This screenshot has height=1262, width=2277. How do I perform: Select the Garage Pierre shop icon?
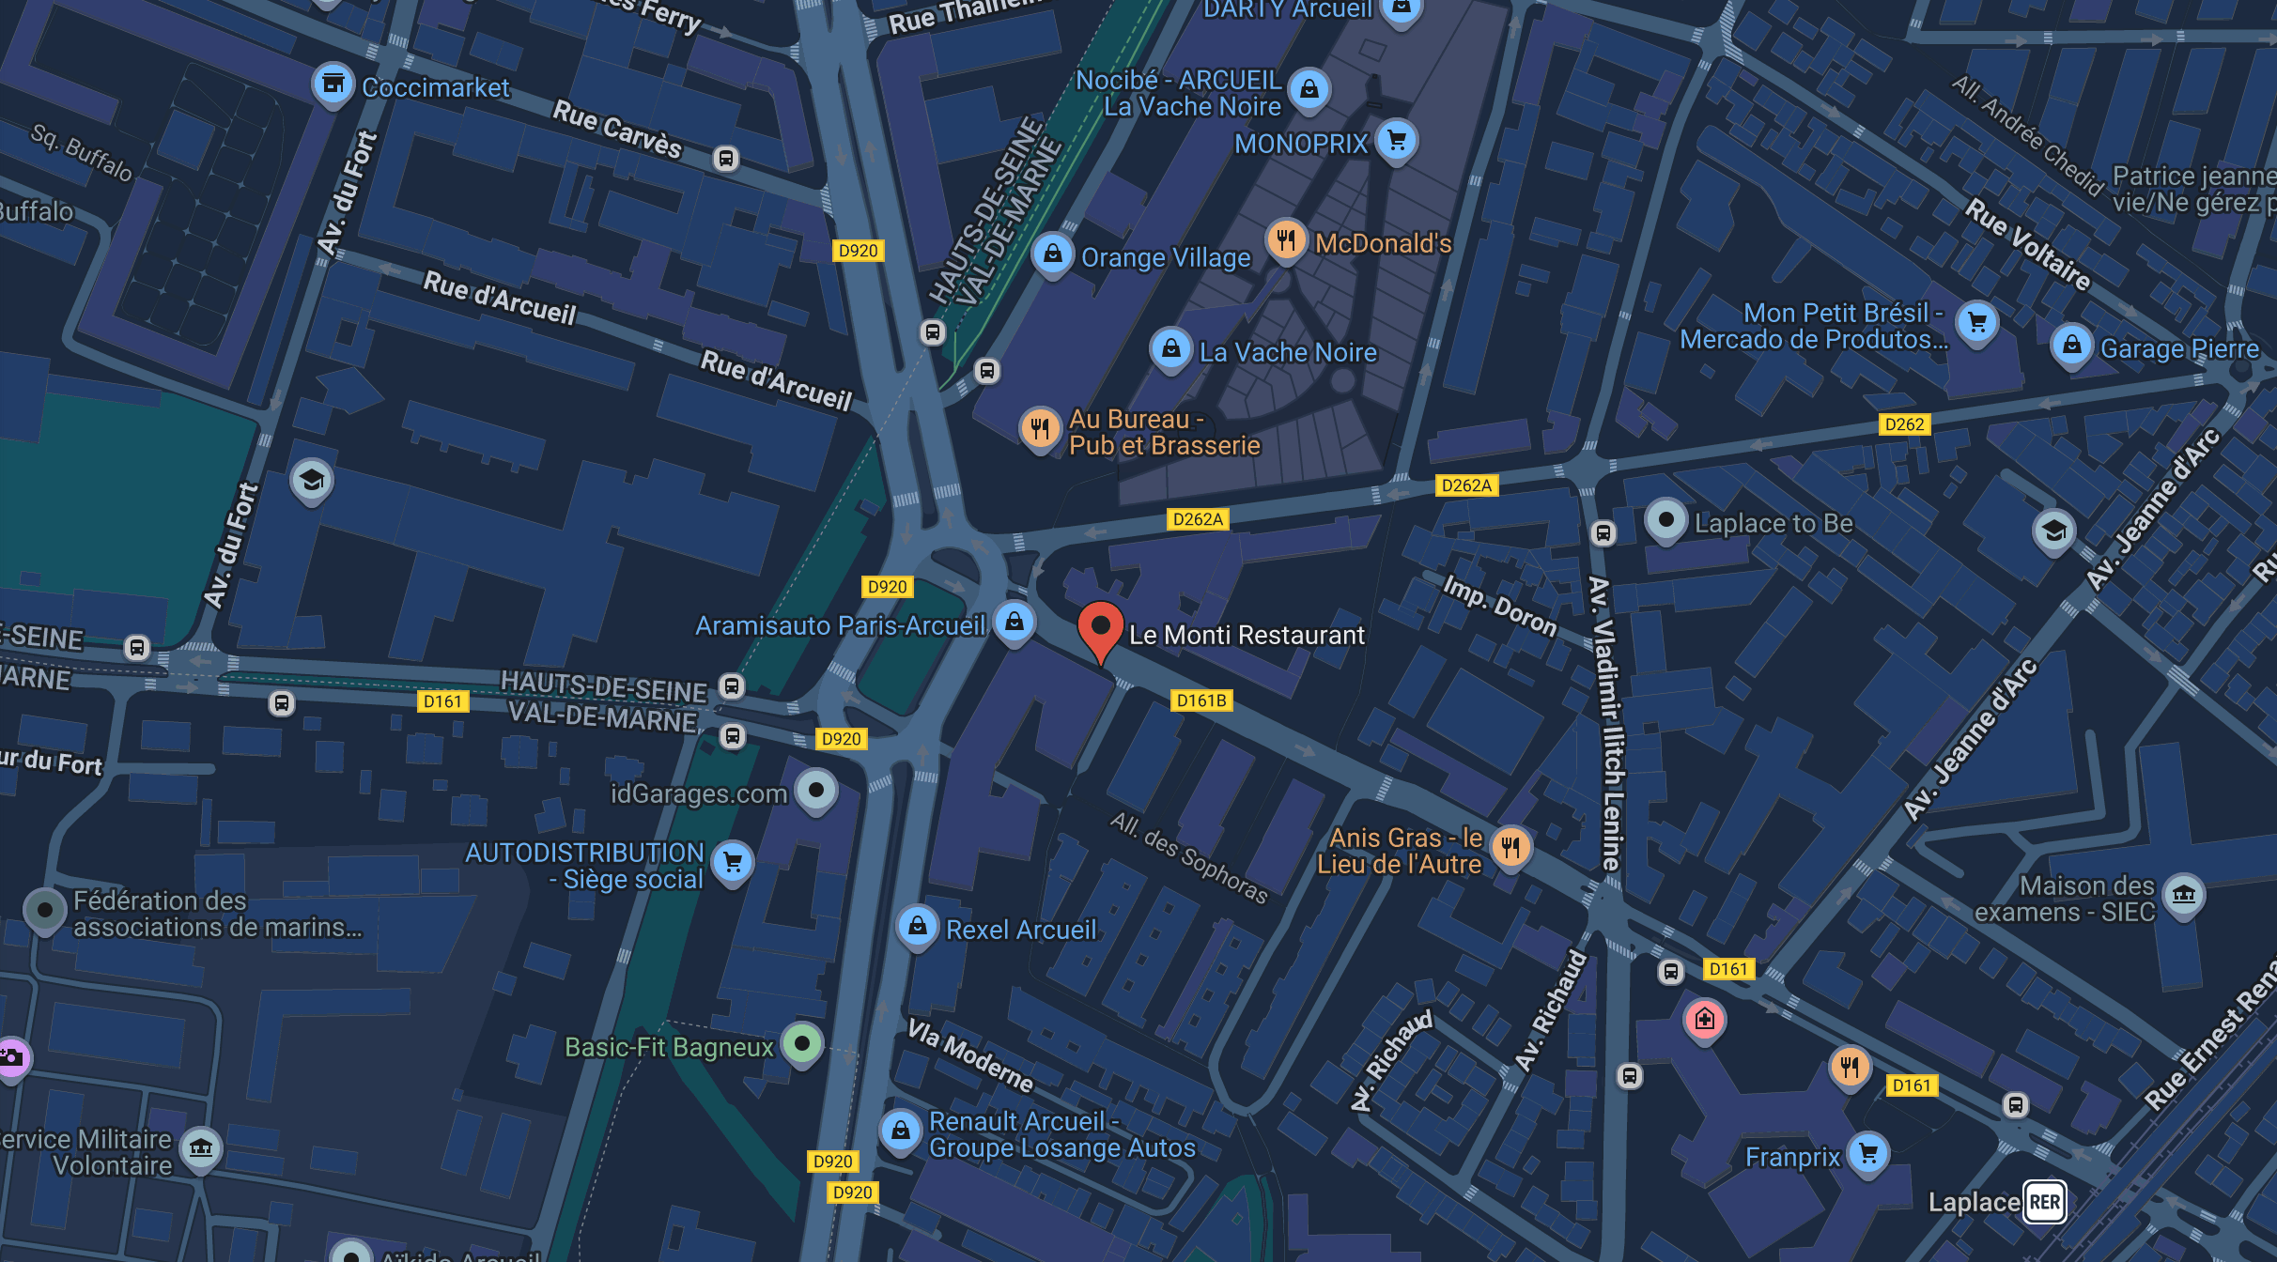click(2071, 346)
